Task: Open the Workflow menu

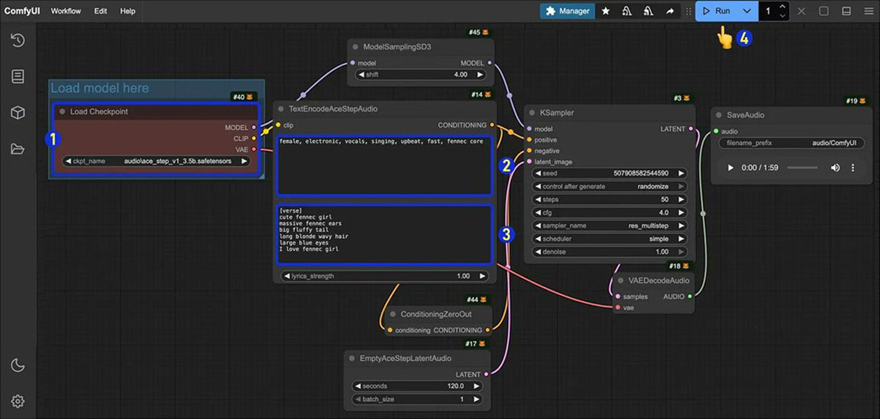Action: (65, 11)
